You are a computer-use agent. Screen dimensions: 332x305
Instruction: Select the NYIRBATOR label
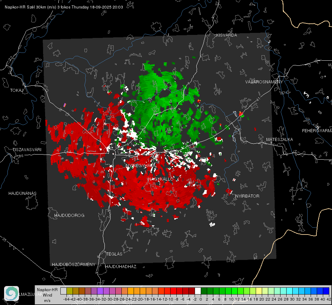[247, 196]
